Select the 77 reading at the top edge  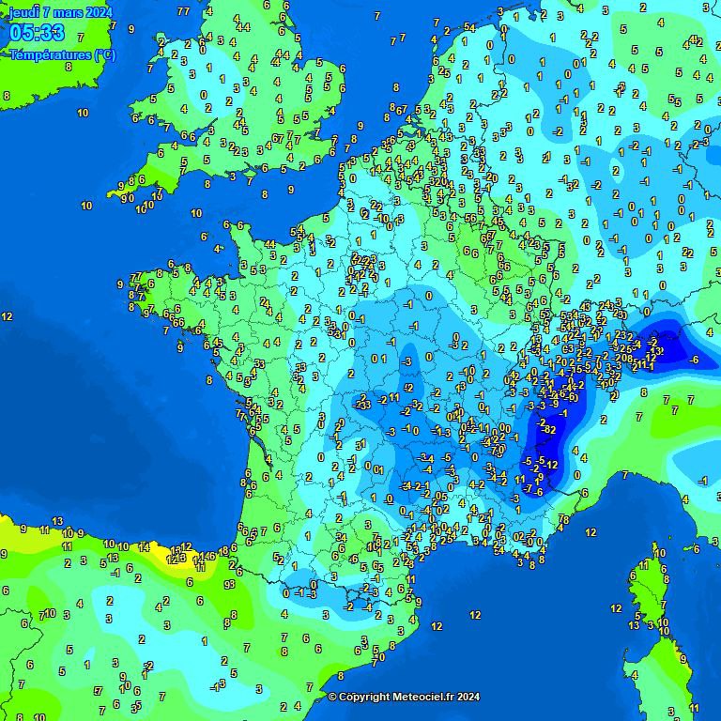[x=183, y=11]
